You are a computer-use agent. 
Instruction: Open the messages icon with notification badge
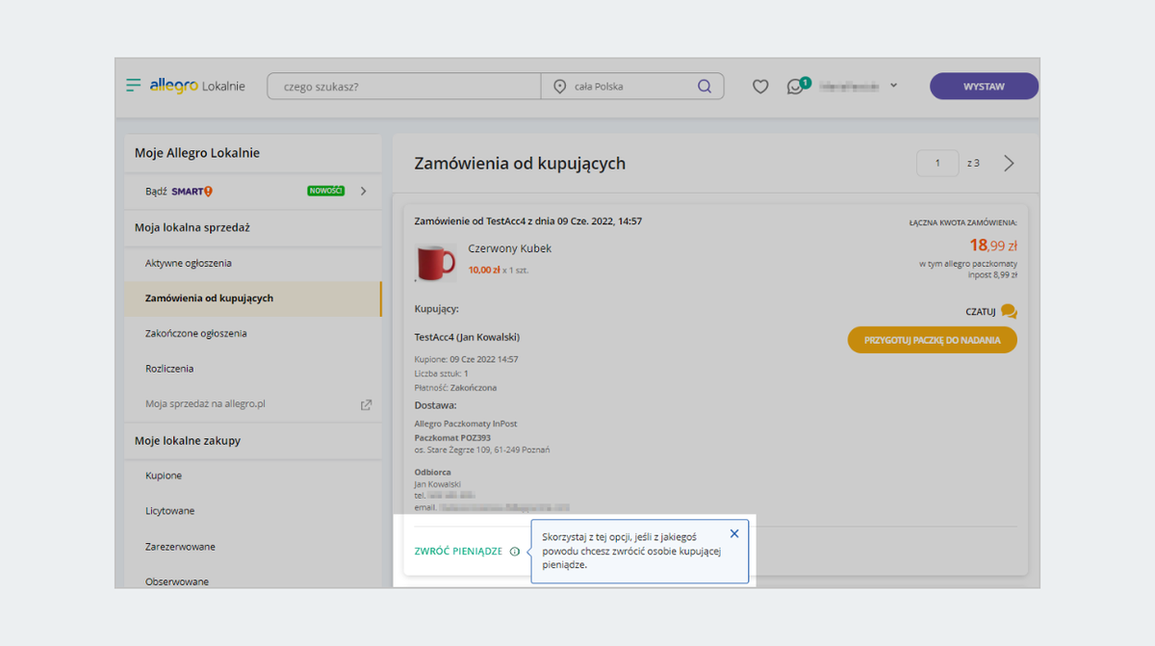click(795, 86)
